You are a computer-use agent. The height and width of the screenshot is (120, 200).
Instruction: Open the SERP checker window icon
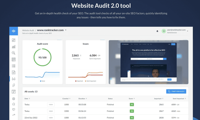[13, 59]
